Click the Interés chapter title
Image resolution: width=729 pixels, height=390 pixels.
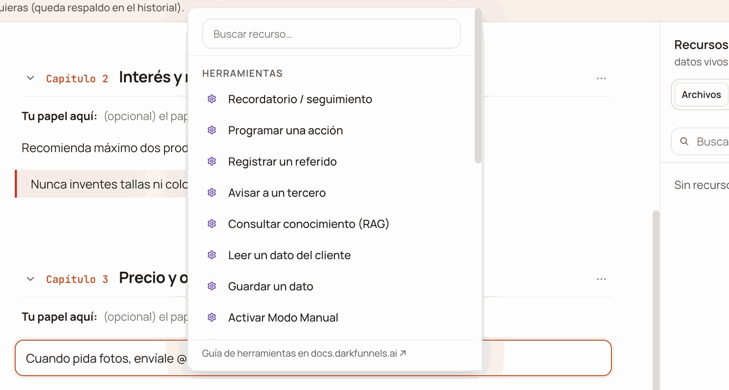[153, 77]
